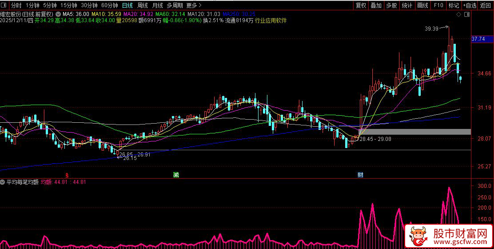Screen dimensions: 494x249
Task: Click the 复权 adjustment button
Action: [361, 5]
